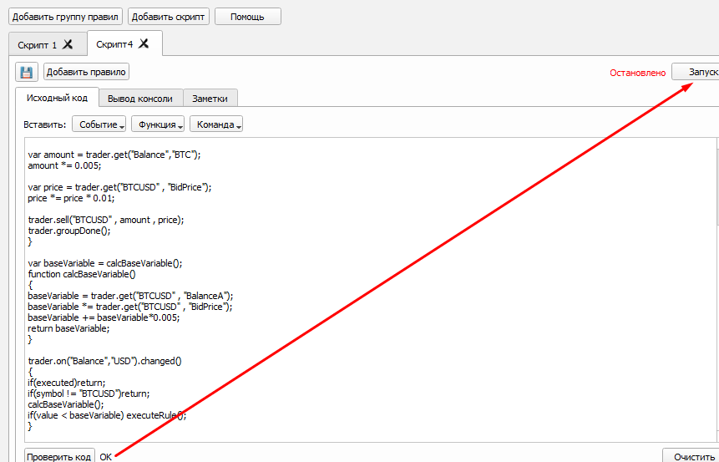Open the Исходный код tab

tap(57, 98)
